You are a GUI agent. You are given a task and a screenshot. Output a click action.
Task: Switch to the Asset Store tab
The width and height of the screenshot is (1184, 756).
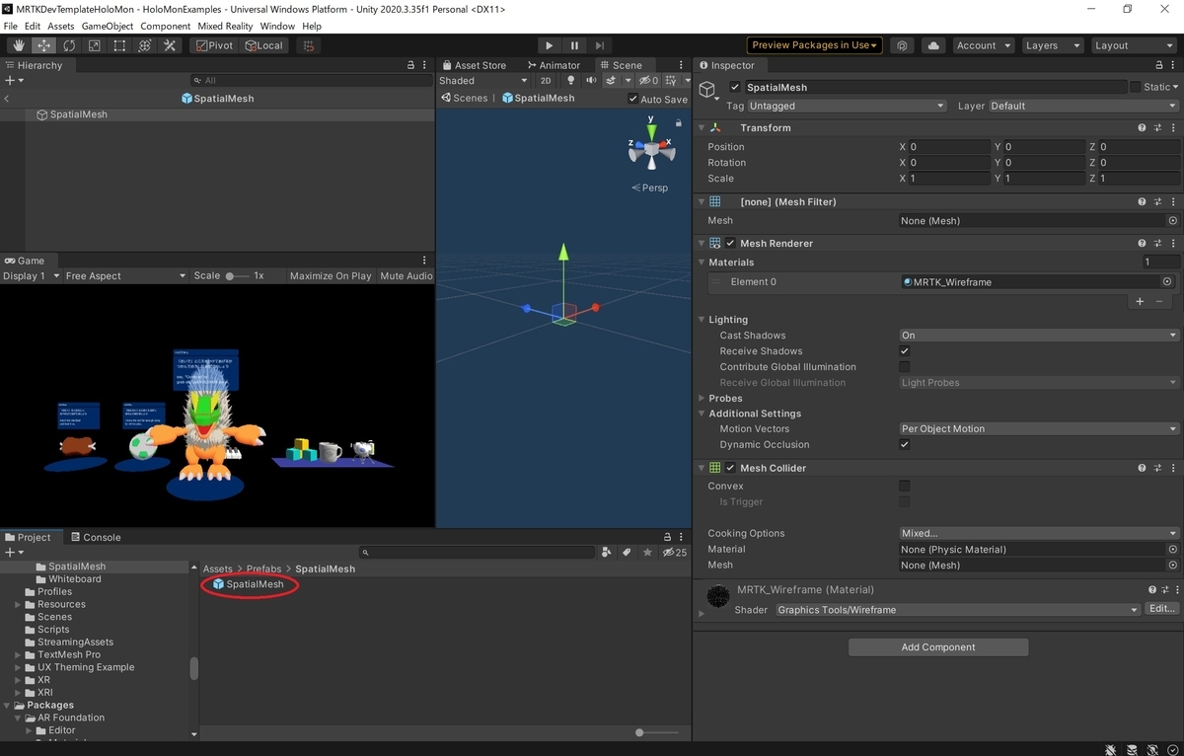click(x=474, y=65)
